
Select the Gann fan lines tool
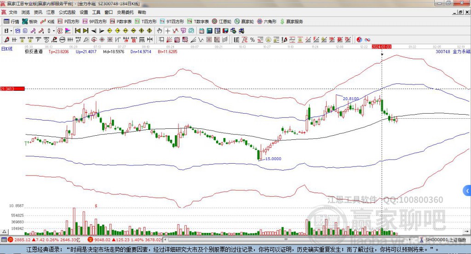coord(169,39)
